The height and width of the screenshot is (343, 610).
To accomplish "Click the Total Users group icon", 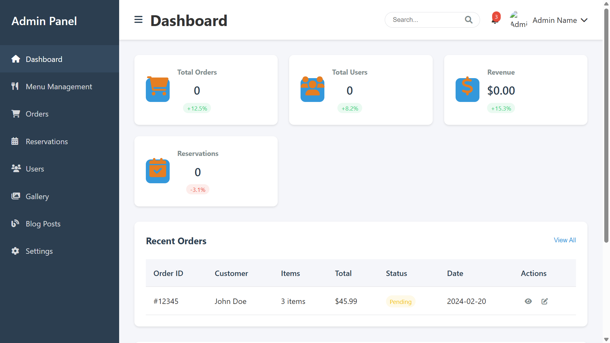I will (312, 90).
